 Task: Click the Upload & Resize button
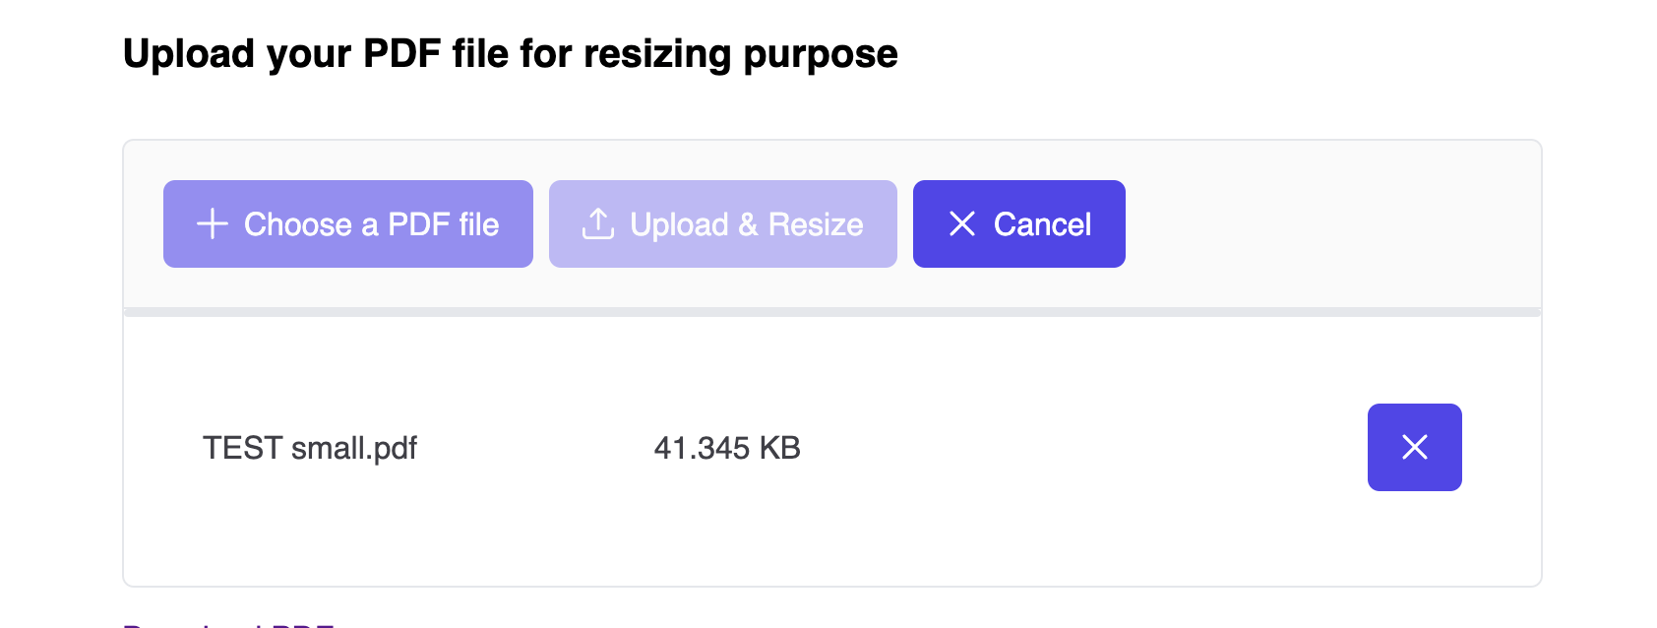[x=723, y=223]
